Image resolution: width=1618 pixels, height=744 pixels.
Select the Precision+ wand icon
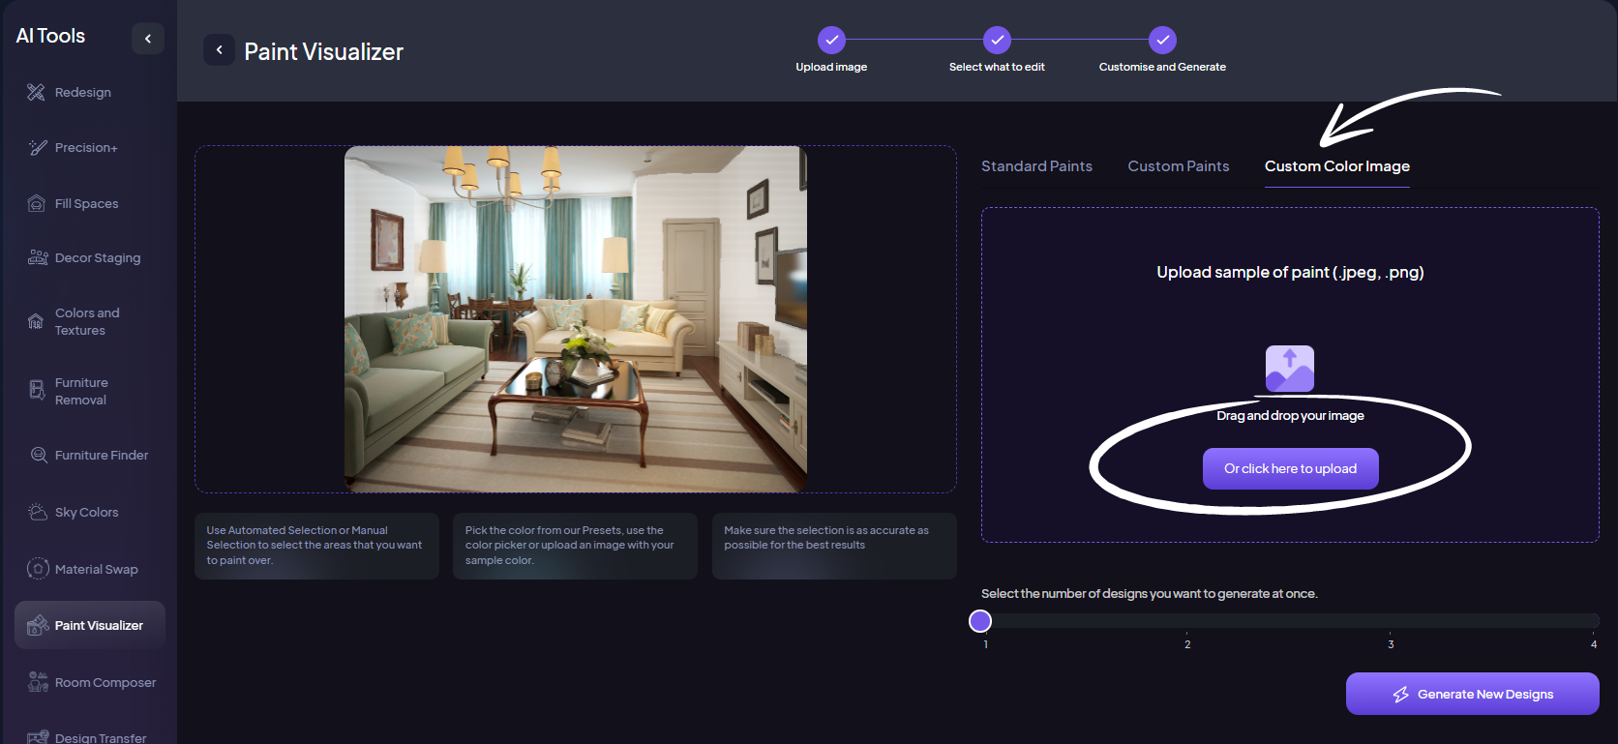click(x=38, y=147)
